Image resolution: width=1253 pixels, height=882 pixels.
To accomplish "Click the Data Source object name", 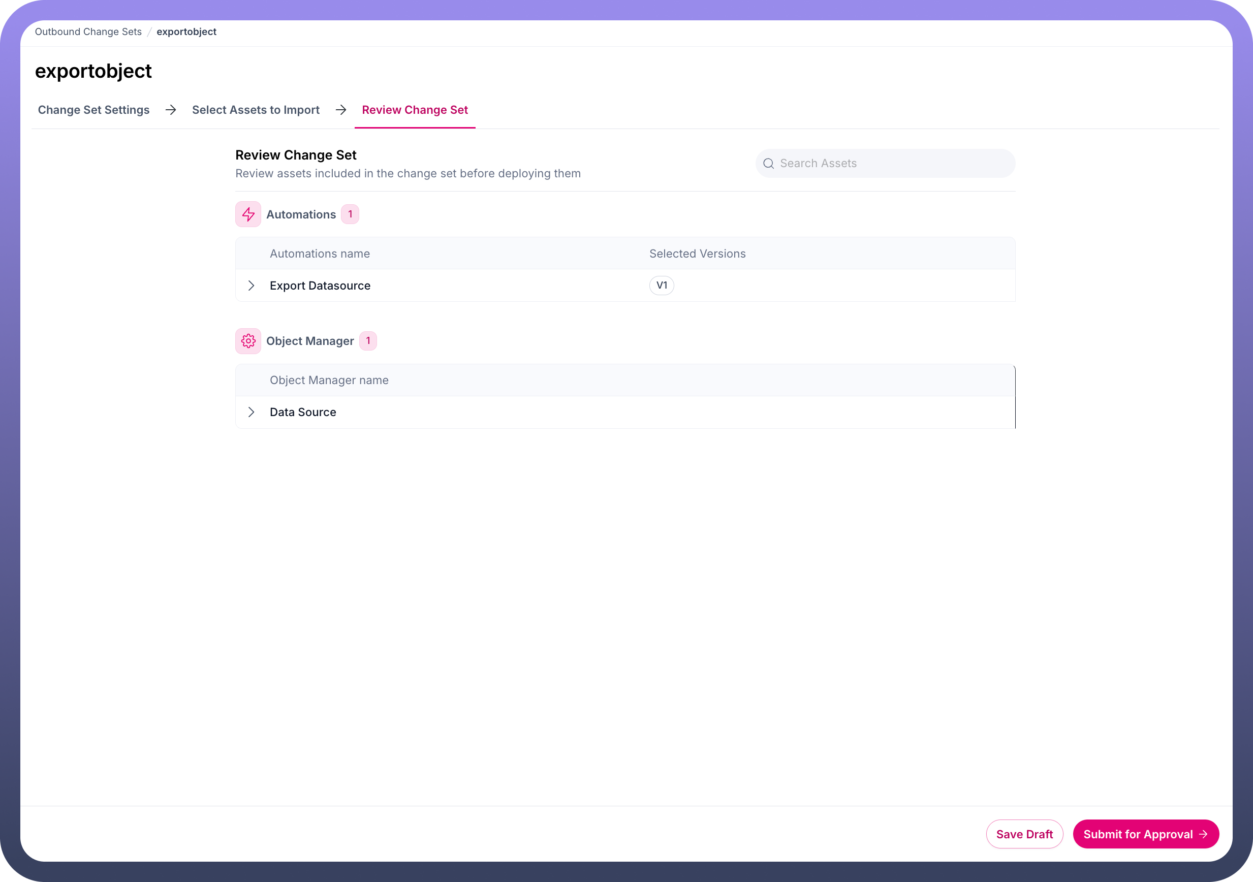I will pyautogui.click(x=303, y=412).
